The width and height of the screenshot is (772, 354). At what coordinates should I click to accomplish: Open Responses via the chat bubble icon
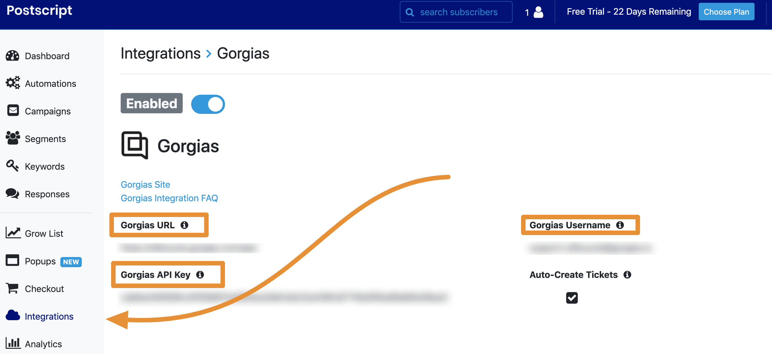[x=12, y=193]
